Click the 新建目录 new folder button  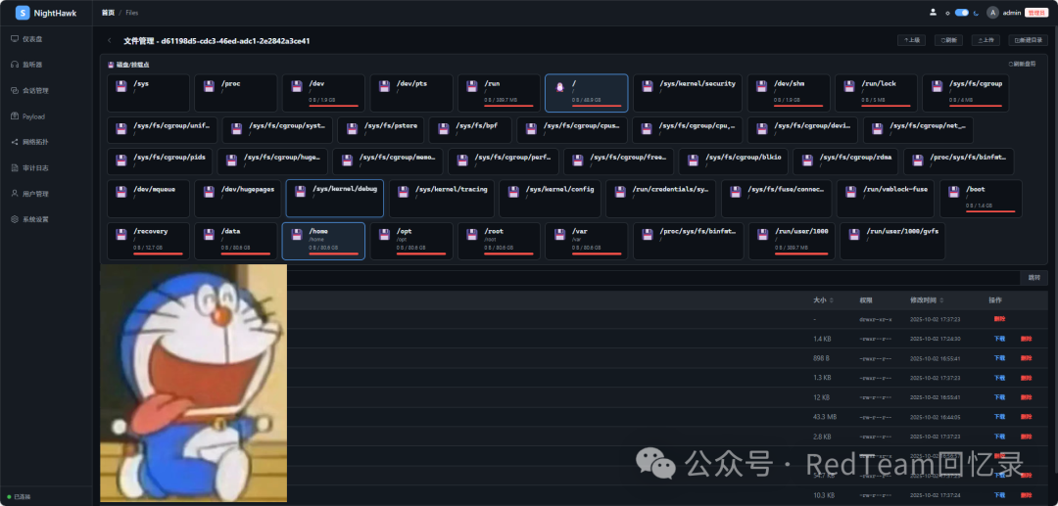point(1029,40)
